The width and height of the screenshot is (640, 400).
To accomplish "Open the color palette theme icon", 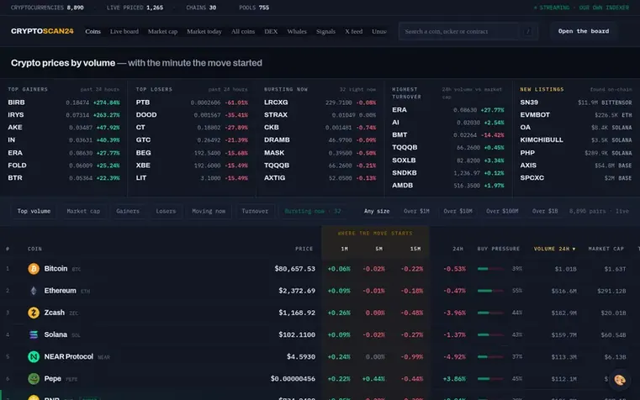I will click(x=620, y=380).
